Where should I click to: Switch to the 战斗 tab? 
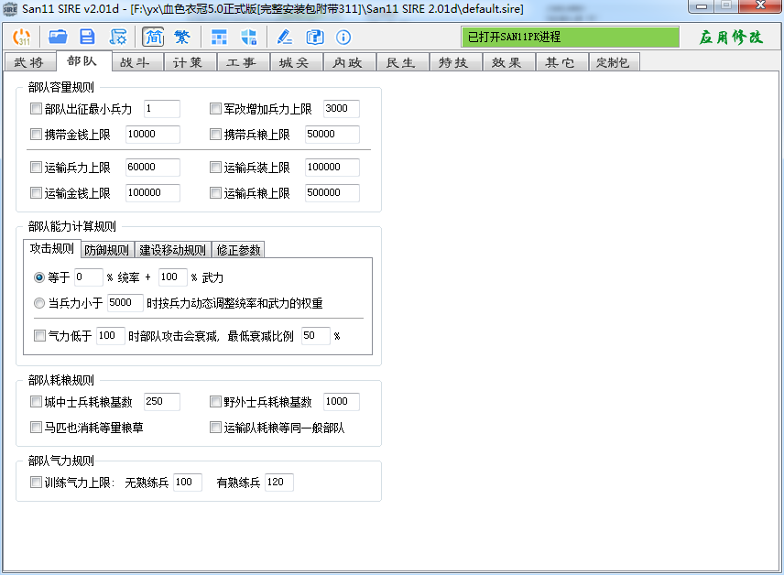[x=135, y=62]
